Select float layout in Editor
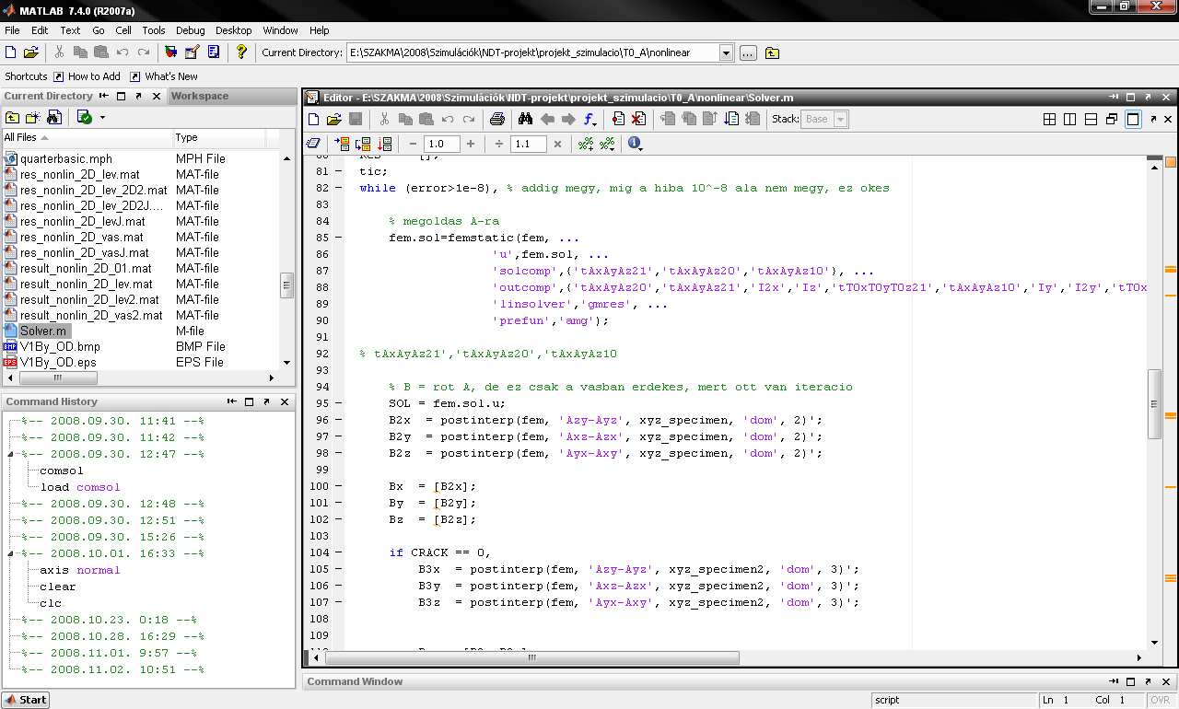Viewport: 1179px width, 709px height. (x=1112, y=119)
